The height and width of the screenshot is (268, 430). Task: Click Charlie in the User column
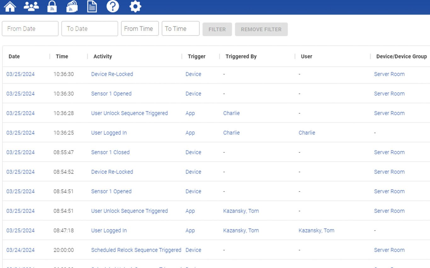(x=307, y=133)
